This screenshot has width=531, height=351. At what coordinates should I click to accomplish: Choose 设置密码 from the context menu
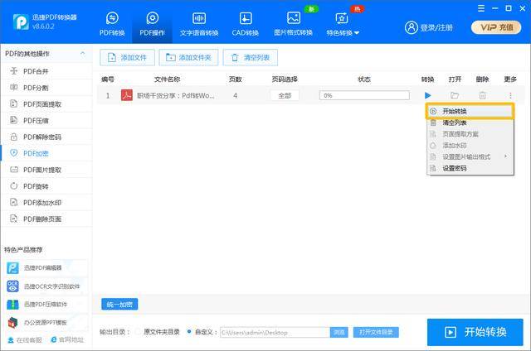(470, 168)
